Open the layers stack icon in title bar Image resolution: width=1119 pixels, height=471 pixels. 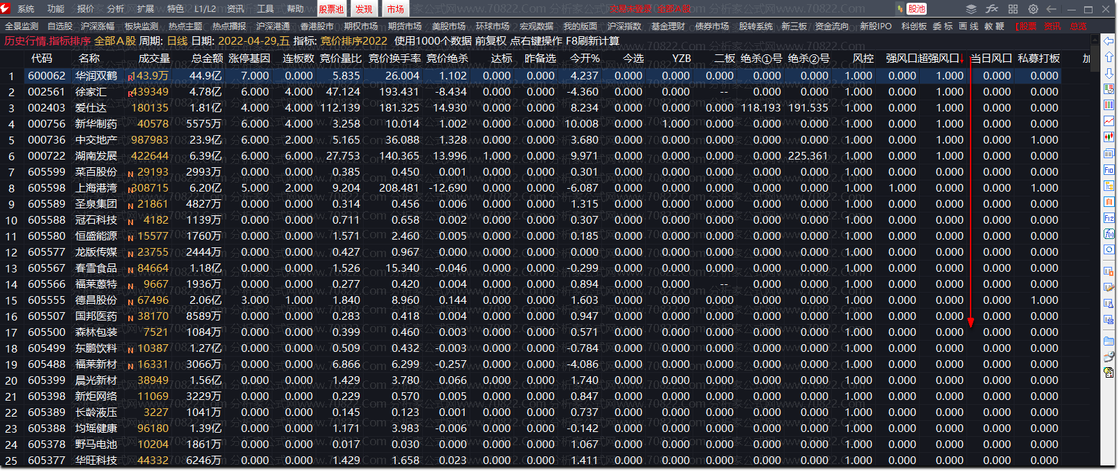971,9
